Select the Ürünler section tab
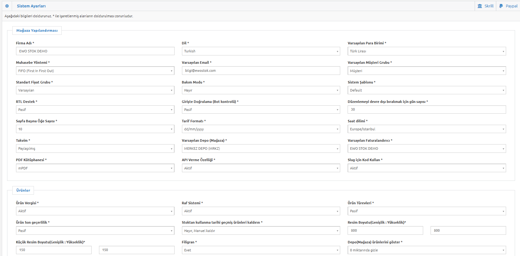 [x=23, y=190]
